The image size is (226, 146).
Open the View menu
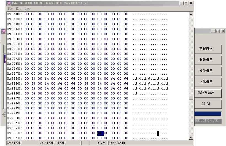click(x=28, y=9)
